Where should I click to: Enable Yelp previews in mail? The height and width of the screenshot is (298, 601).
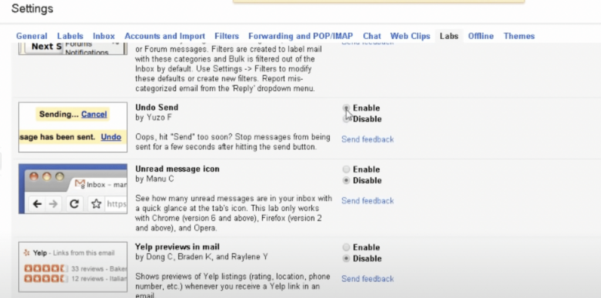click(x=346, y=248)
